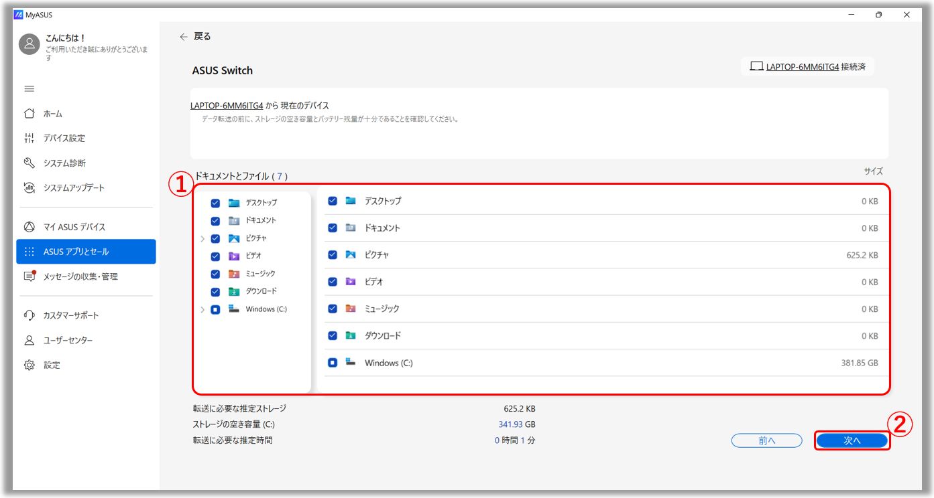Click the システムアップデート icon
Screen dimensions: 934x498
pos(29,187)
